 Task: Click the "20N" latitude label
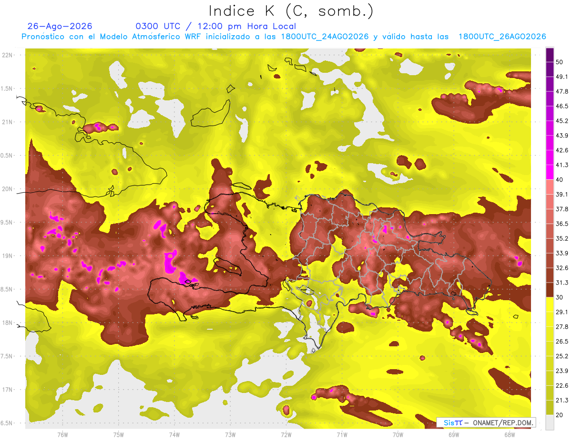coord(7,189)
